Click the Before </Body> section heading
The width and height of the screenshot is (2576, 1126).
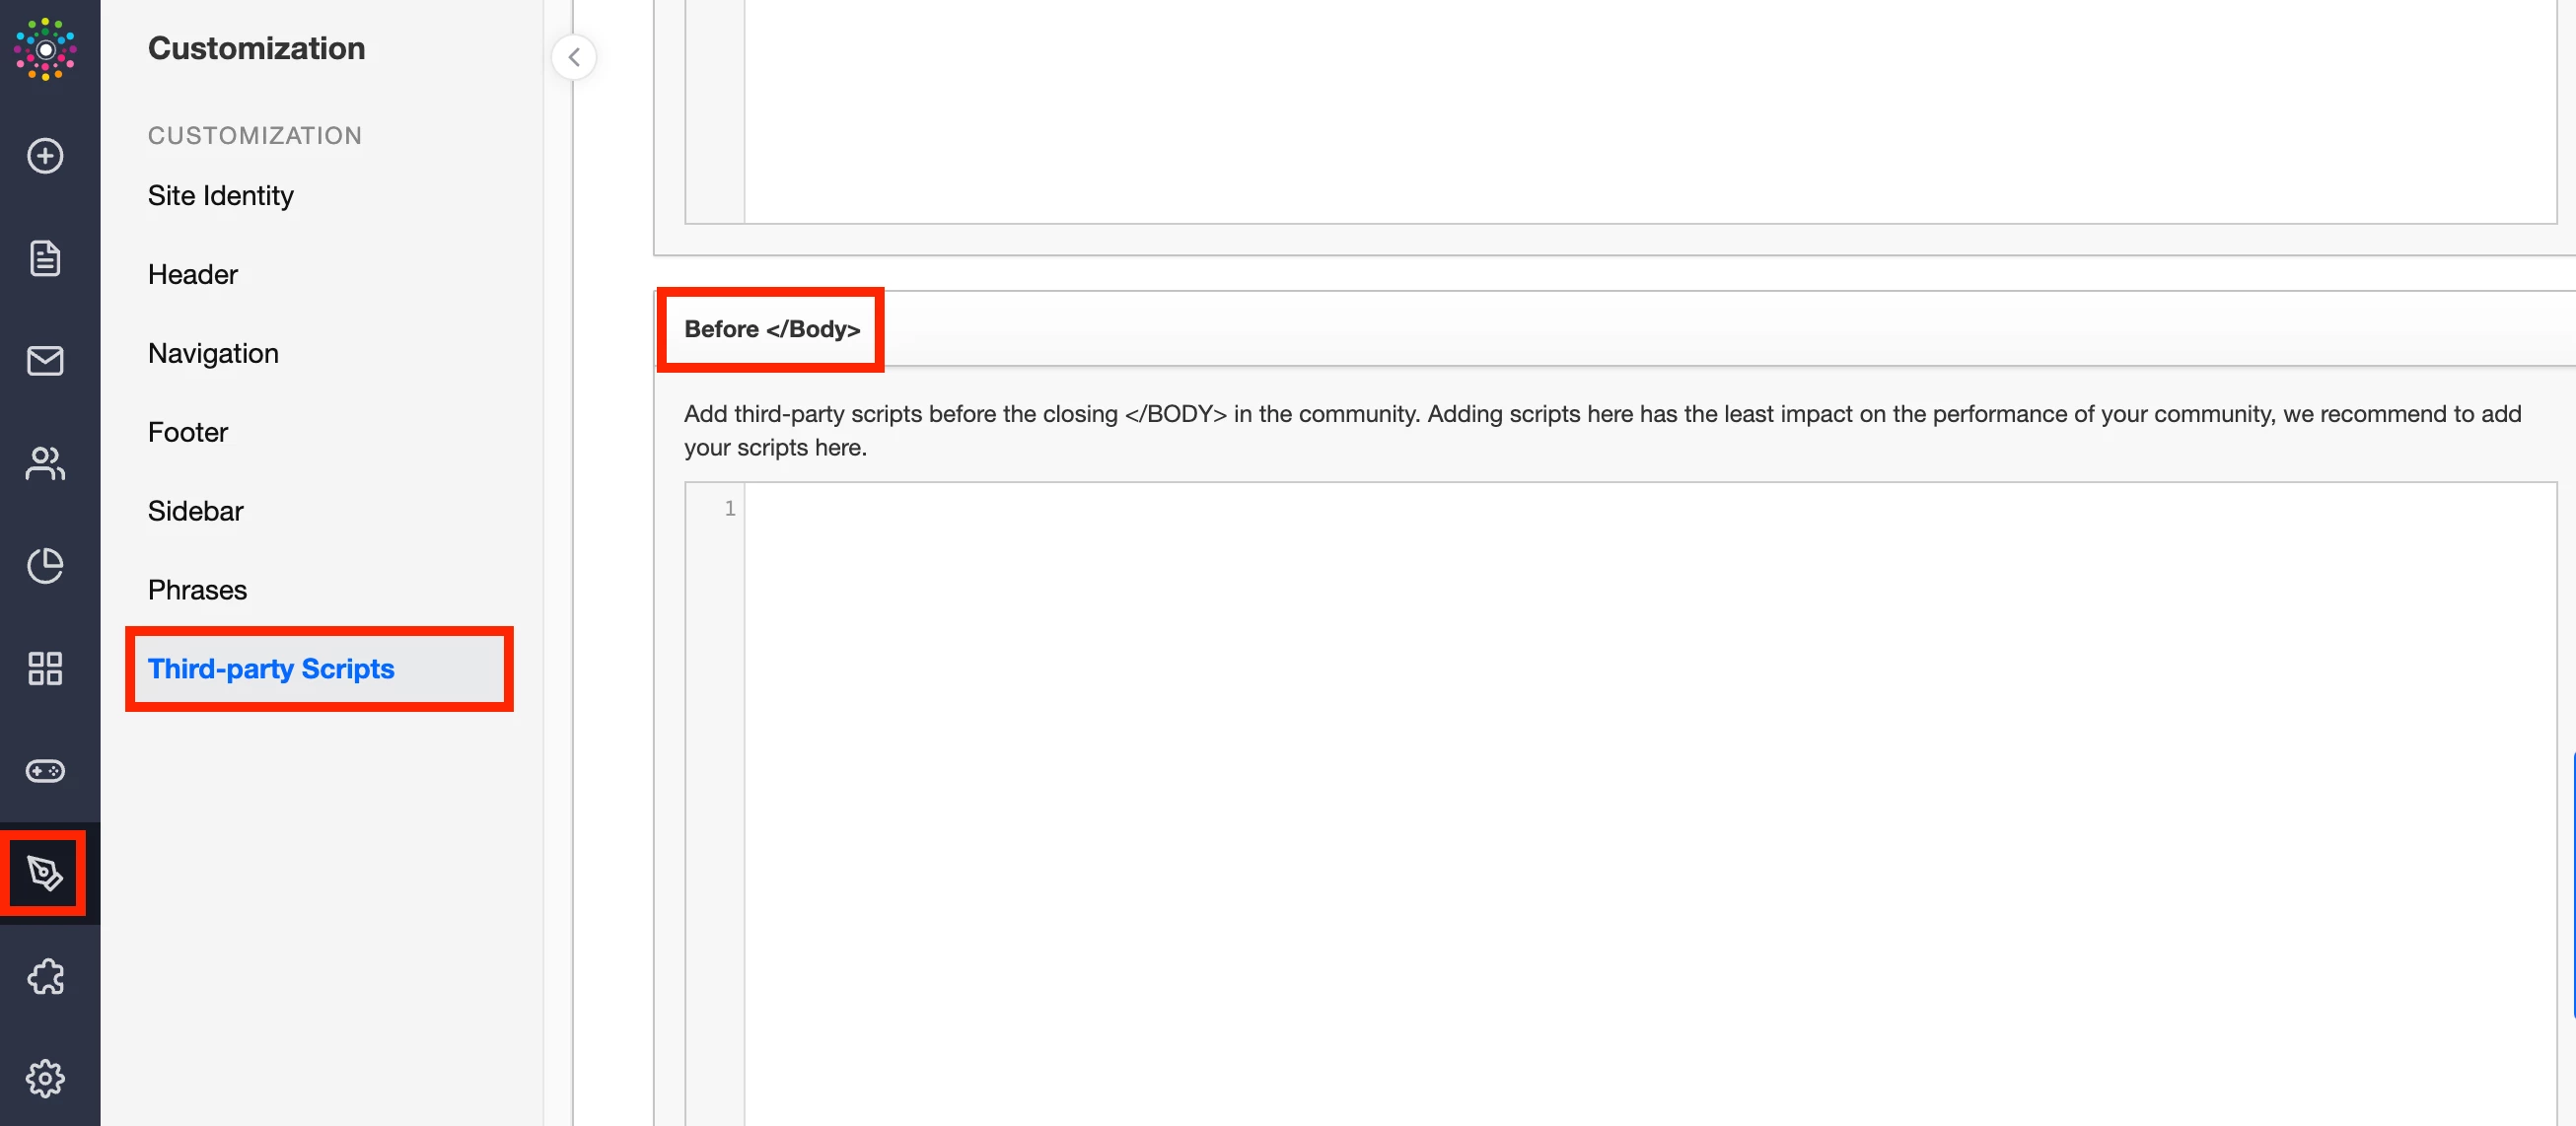click(772, 329)
